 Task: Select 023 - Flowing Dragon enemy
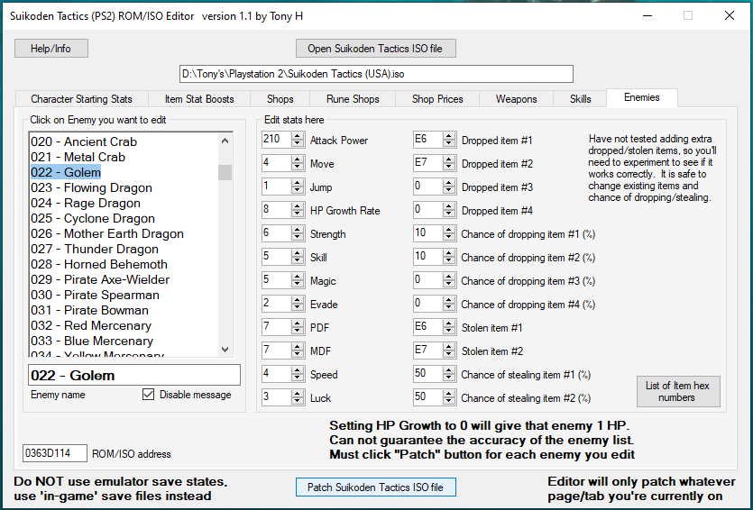123,188
